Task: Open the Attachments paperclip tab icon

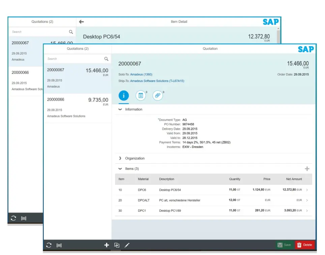Action: click(x=158, y=95)
